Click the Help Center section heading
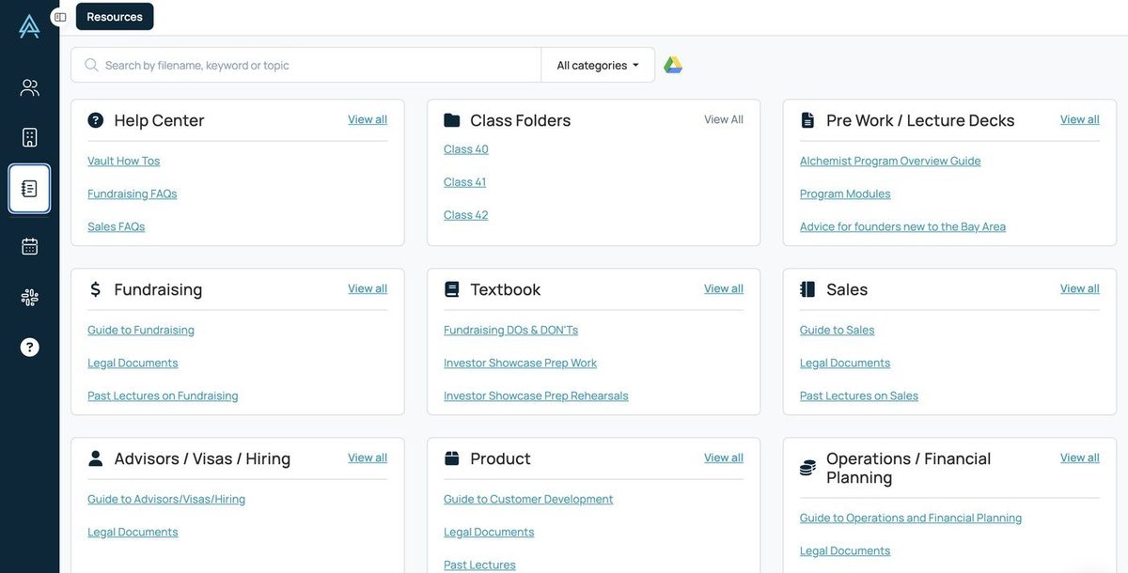 tap(159, 120)
